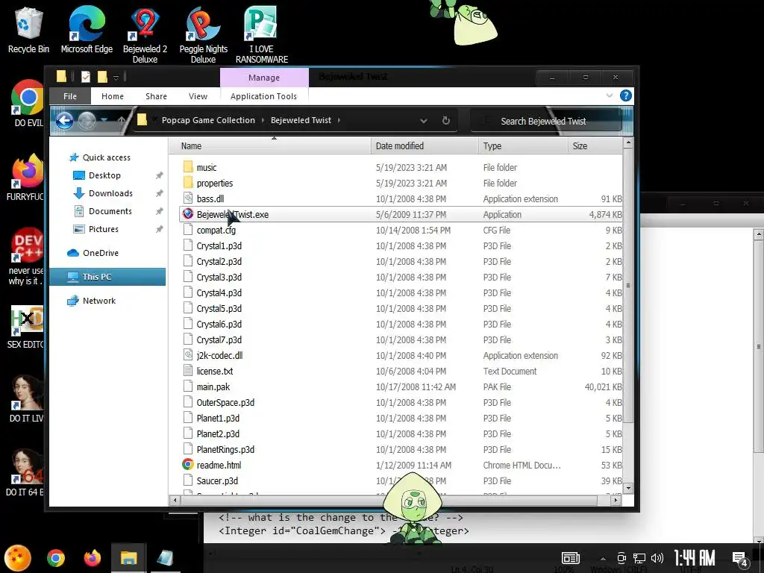Click the file list horizontal scrollbar
The width and height of the screenshot is (764, 573).
pyautogui.click(x=389, y=500)
